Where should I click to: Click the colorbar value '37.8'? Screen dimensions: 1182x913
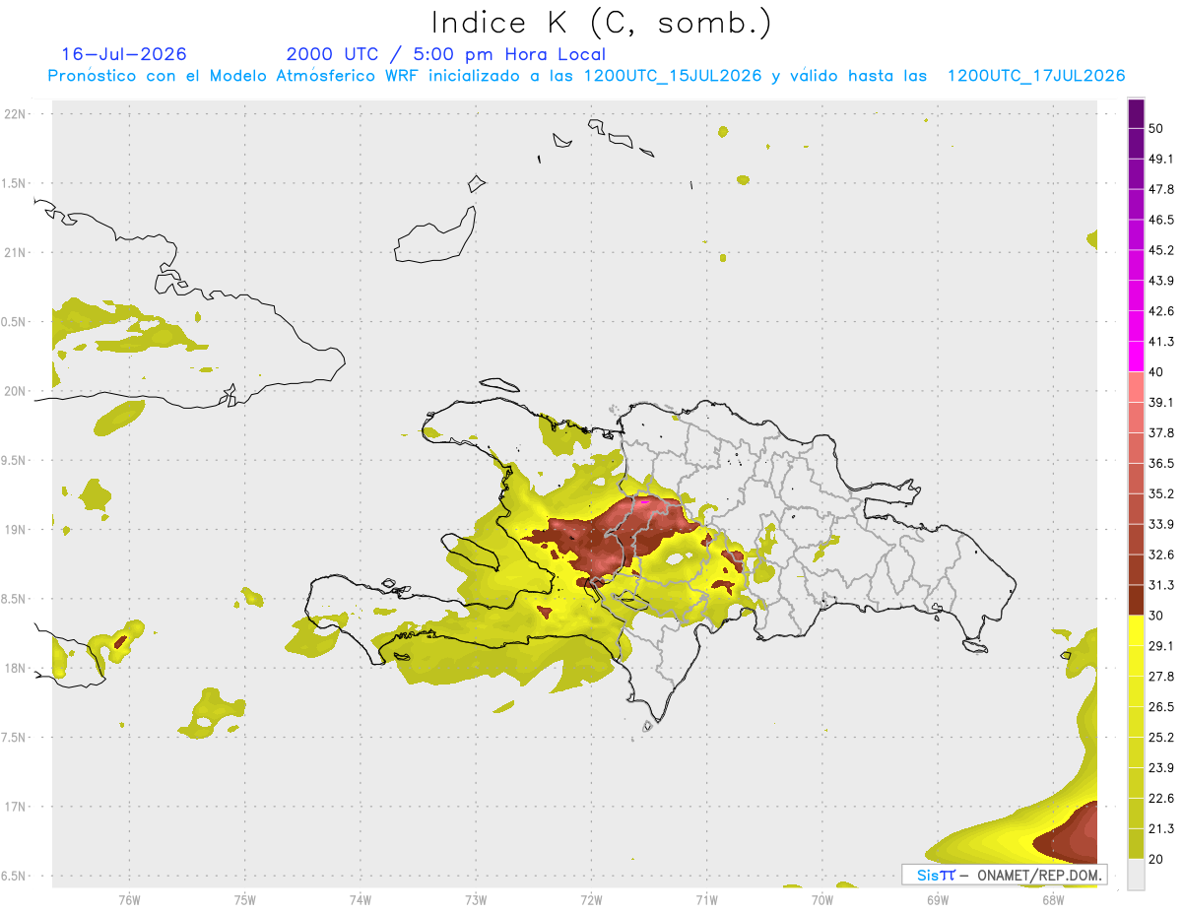pos(1161,433)
